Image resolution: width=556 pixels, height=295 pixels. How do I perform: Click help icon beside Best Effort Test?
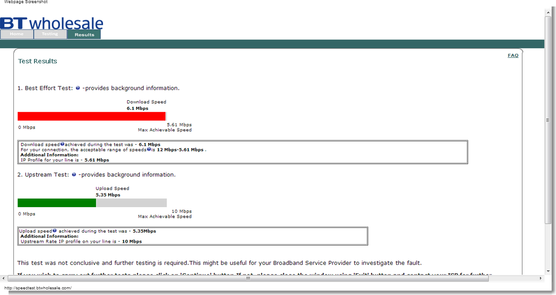coord(77,88)
